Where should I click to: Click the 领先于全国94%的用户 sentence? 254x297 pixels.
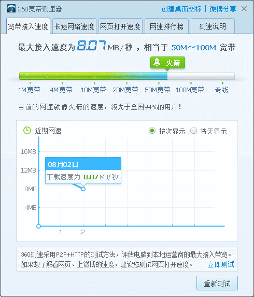coord(146,107)
